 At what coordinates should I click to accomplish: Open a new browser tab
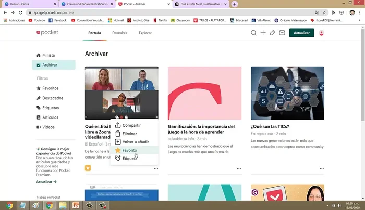235,4
